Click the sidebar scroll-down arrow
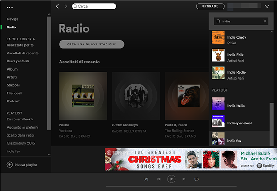 tap(49, 155)
